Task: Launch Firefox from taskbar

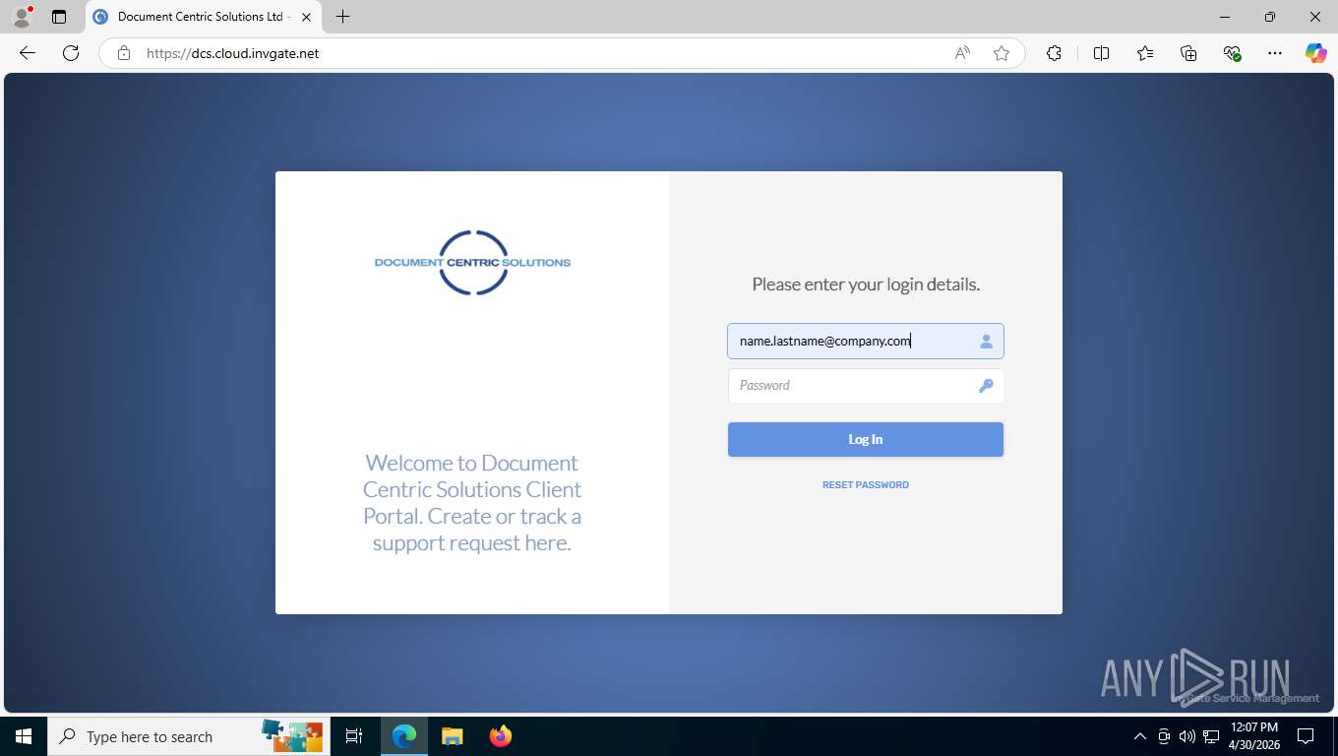Action: [501, 736]
